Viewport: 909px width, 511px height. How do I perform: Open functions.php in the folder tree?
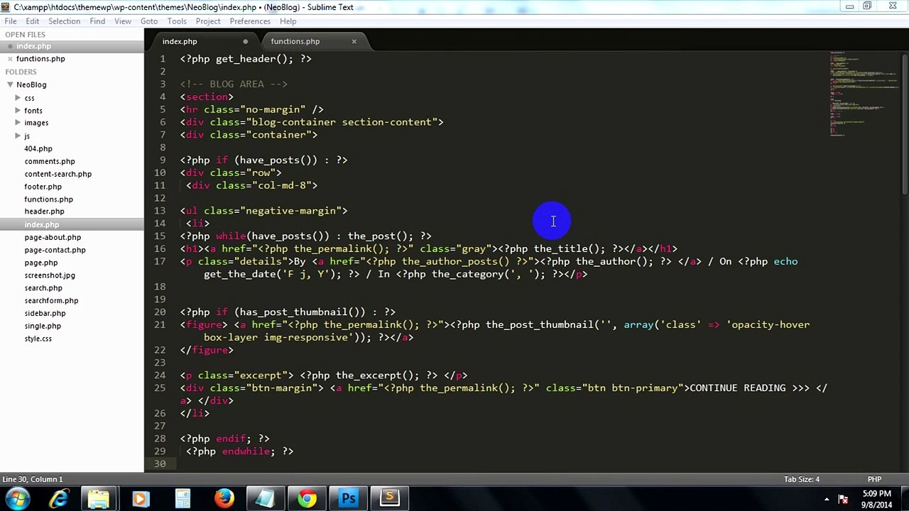49,199
